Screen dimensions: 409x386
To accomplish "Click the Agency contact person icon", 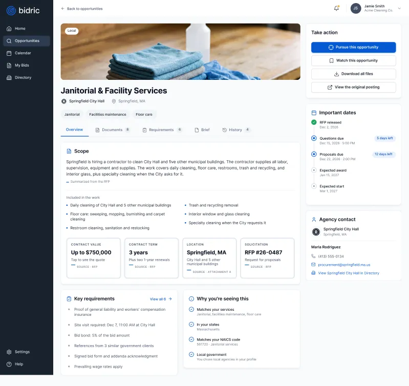I will coord(314,220).
